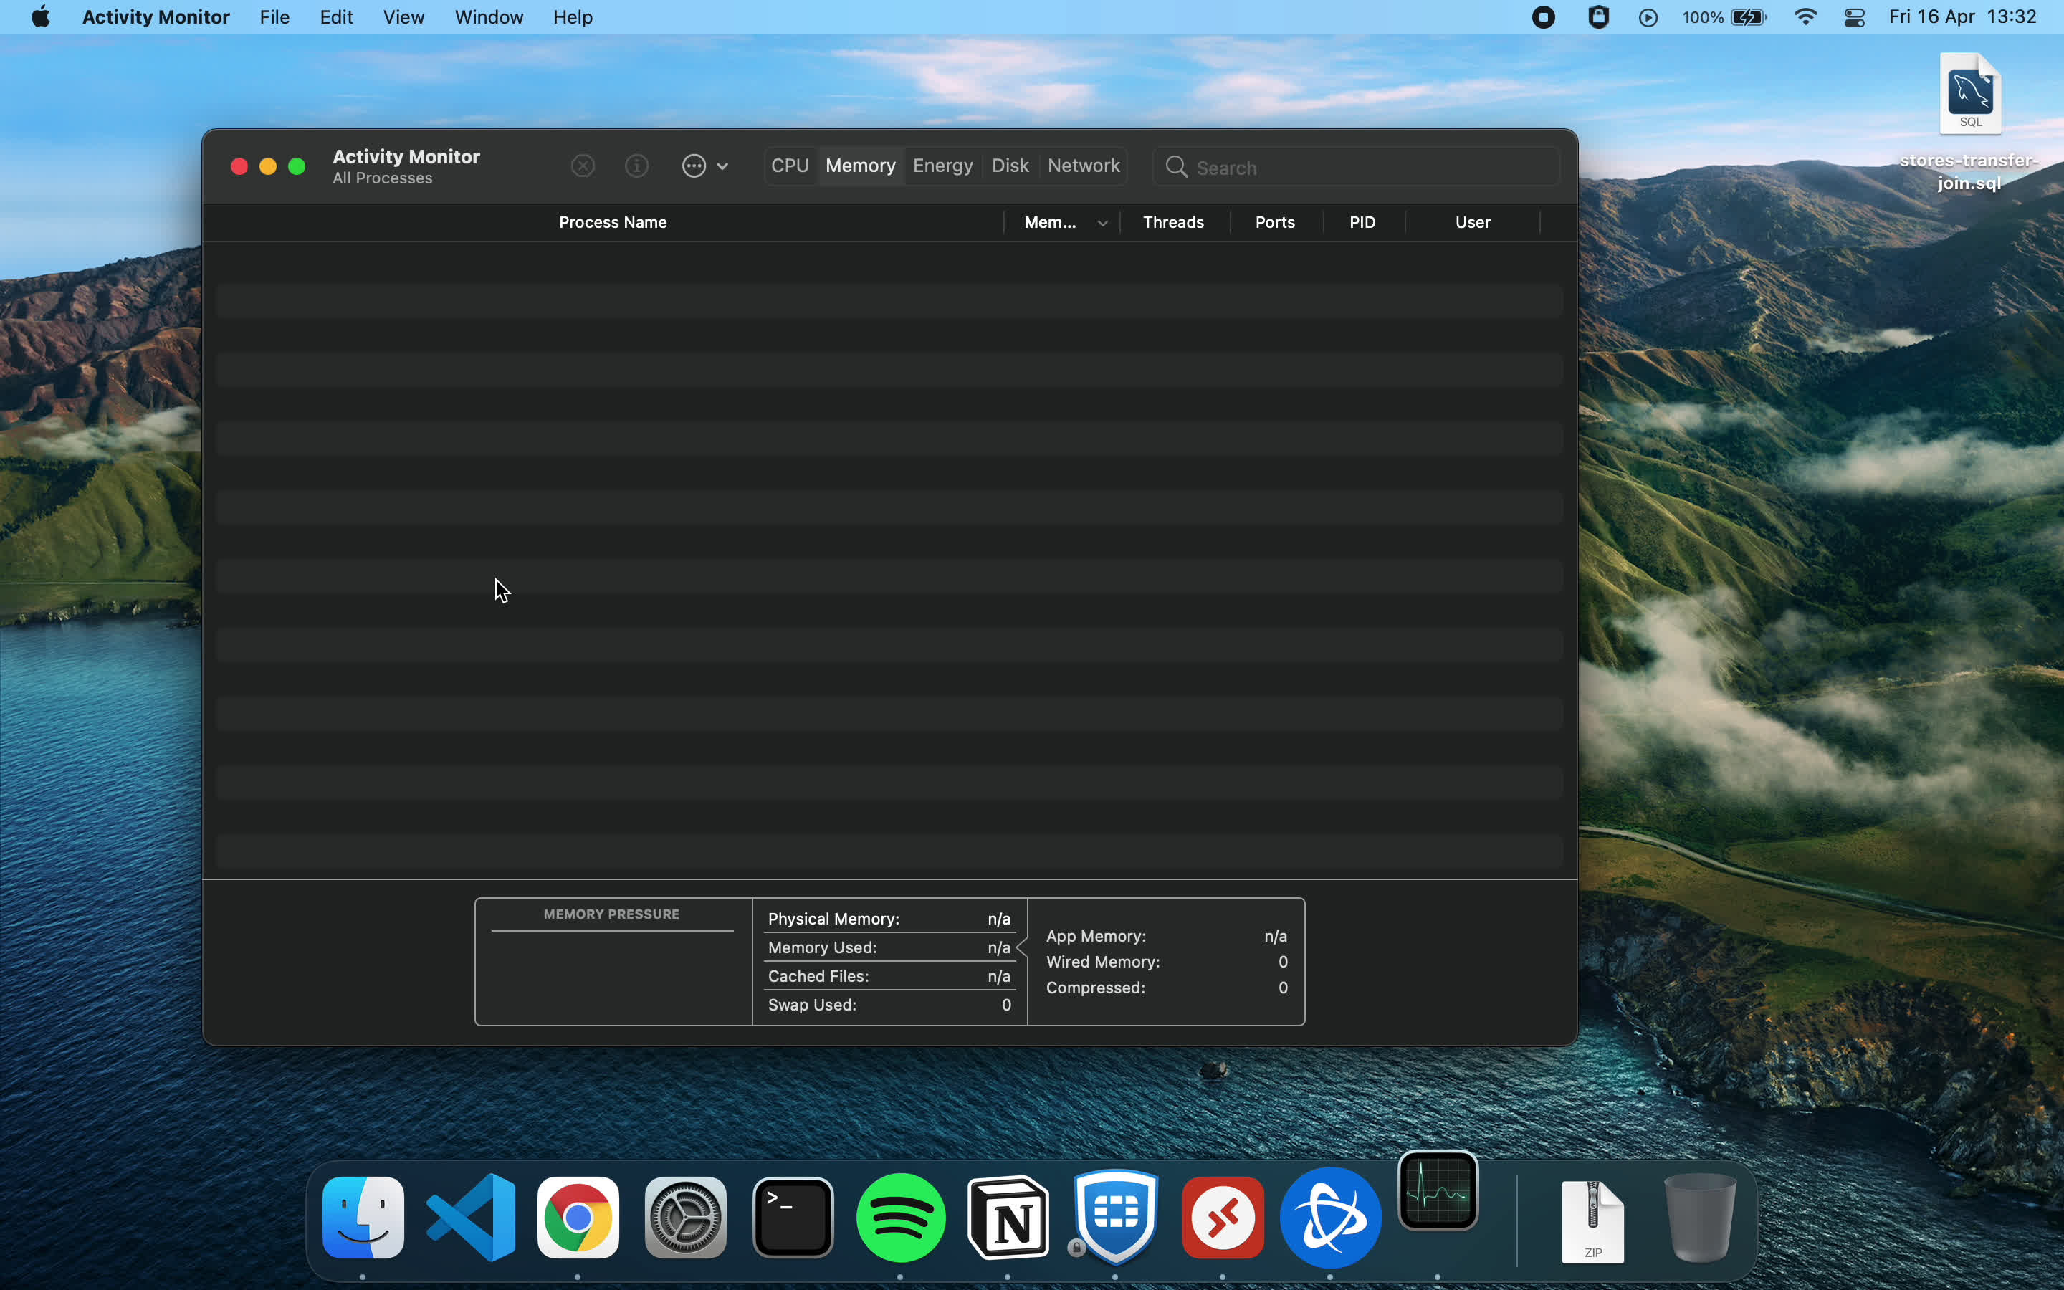Select the Disk tab
Screen dimensions: 2064x1290
[1010, 166]
